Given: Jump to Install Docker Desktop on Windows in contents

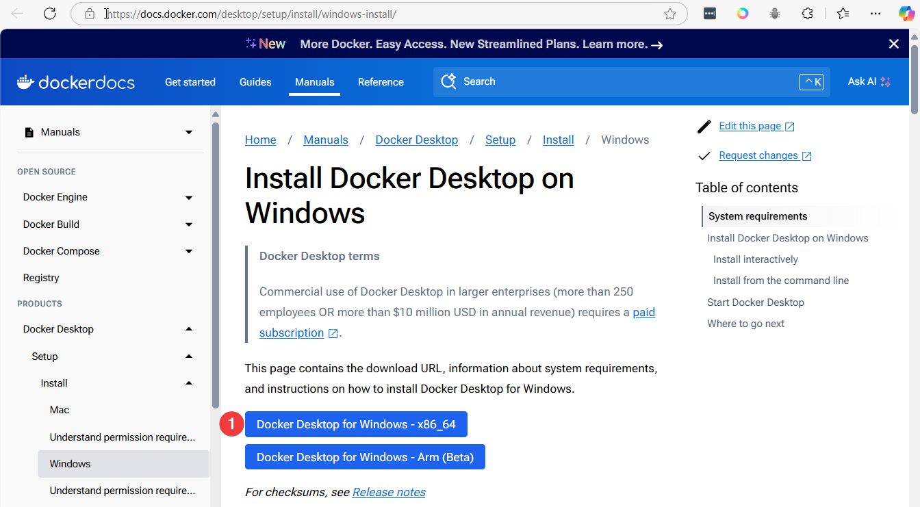Looking at the screenshot, I should pos(788,238).
